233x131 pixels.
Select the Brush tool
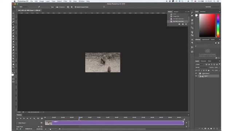tap(13, 33)
